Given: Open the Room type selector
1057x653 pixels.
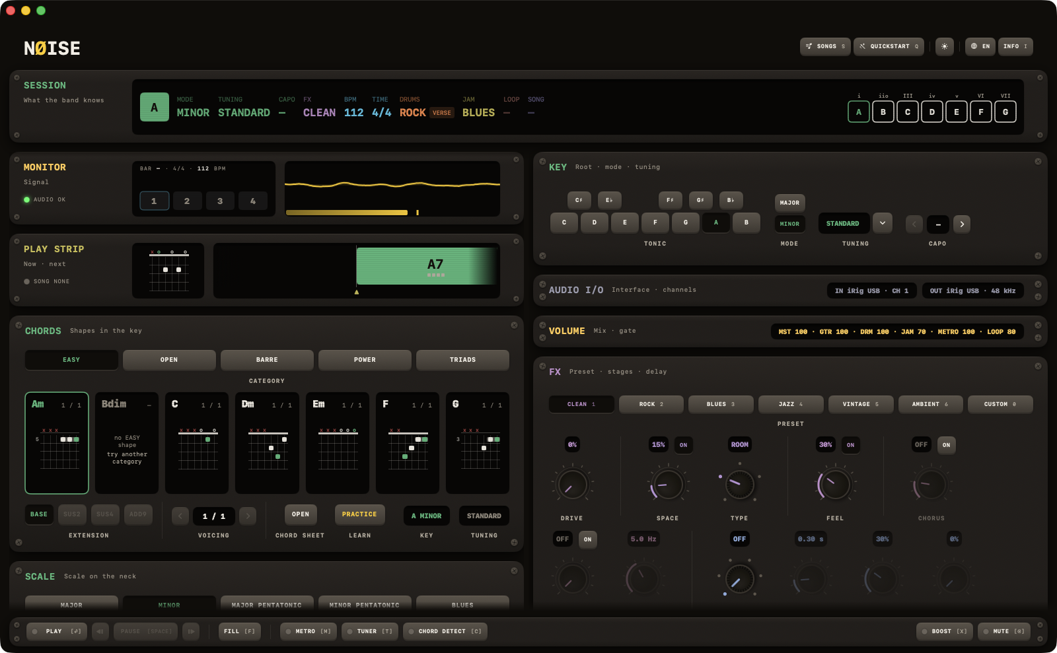Looking at the screenshot, I should pos(739,445).
